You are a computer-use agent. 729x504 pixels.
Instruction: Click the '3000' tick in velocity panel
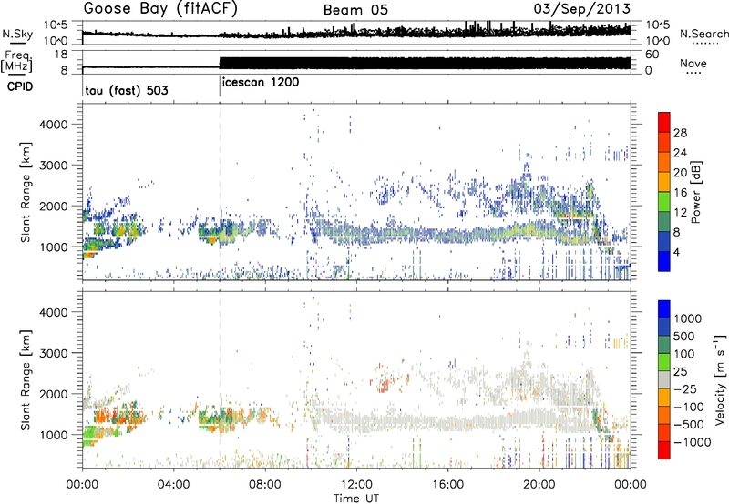pos(53,353)
